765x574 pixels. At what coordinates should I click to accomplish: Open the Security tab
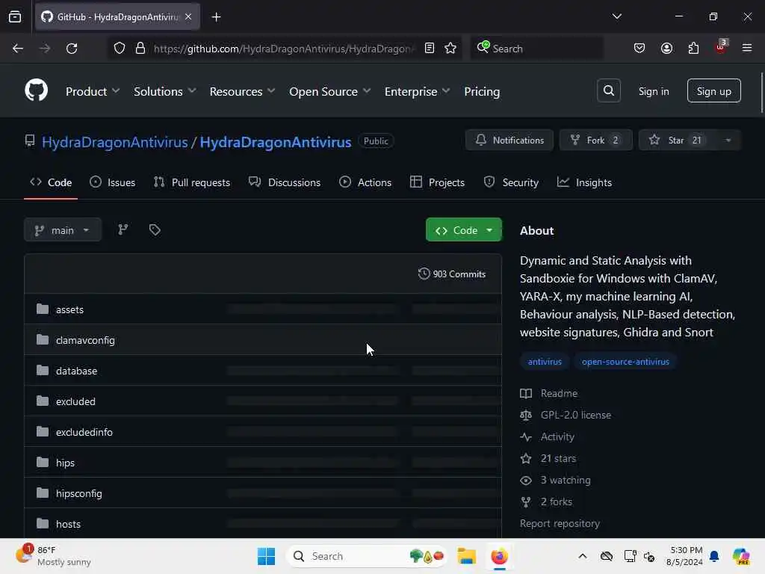click(511, 182)
